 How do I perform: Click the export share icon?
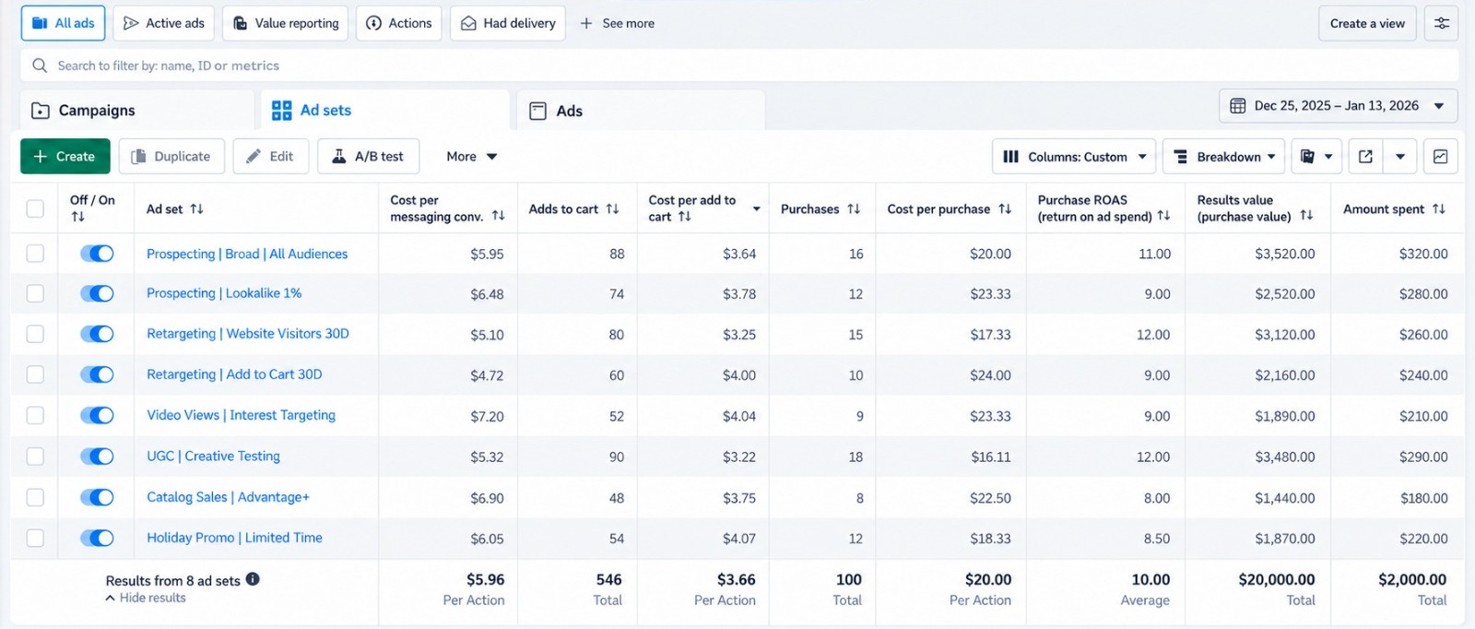tap(1365, 157)
